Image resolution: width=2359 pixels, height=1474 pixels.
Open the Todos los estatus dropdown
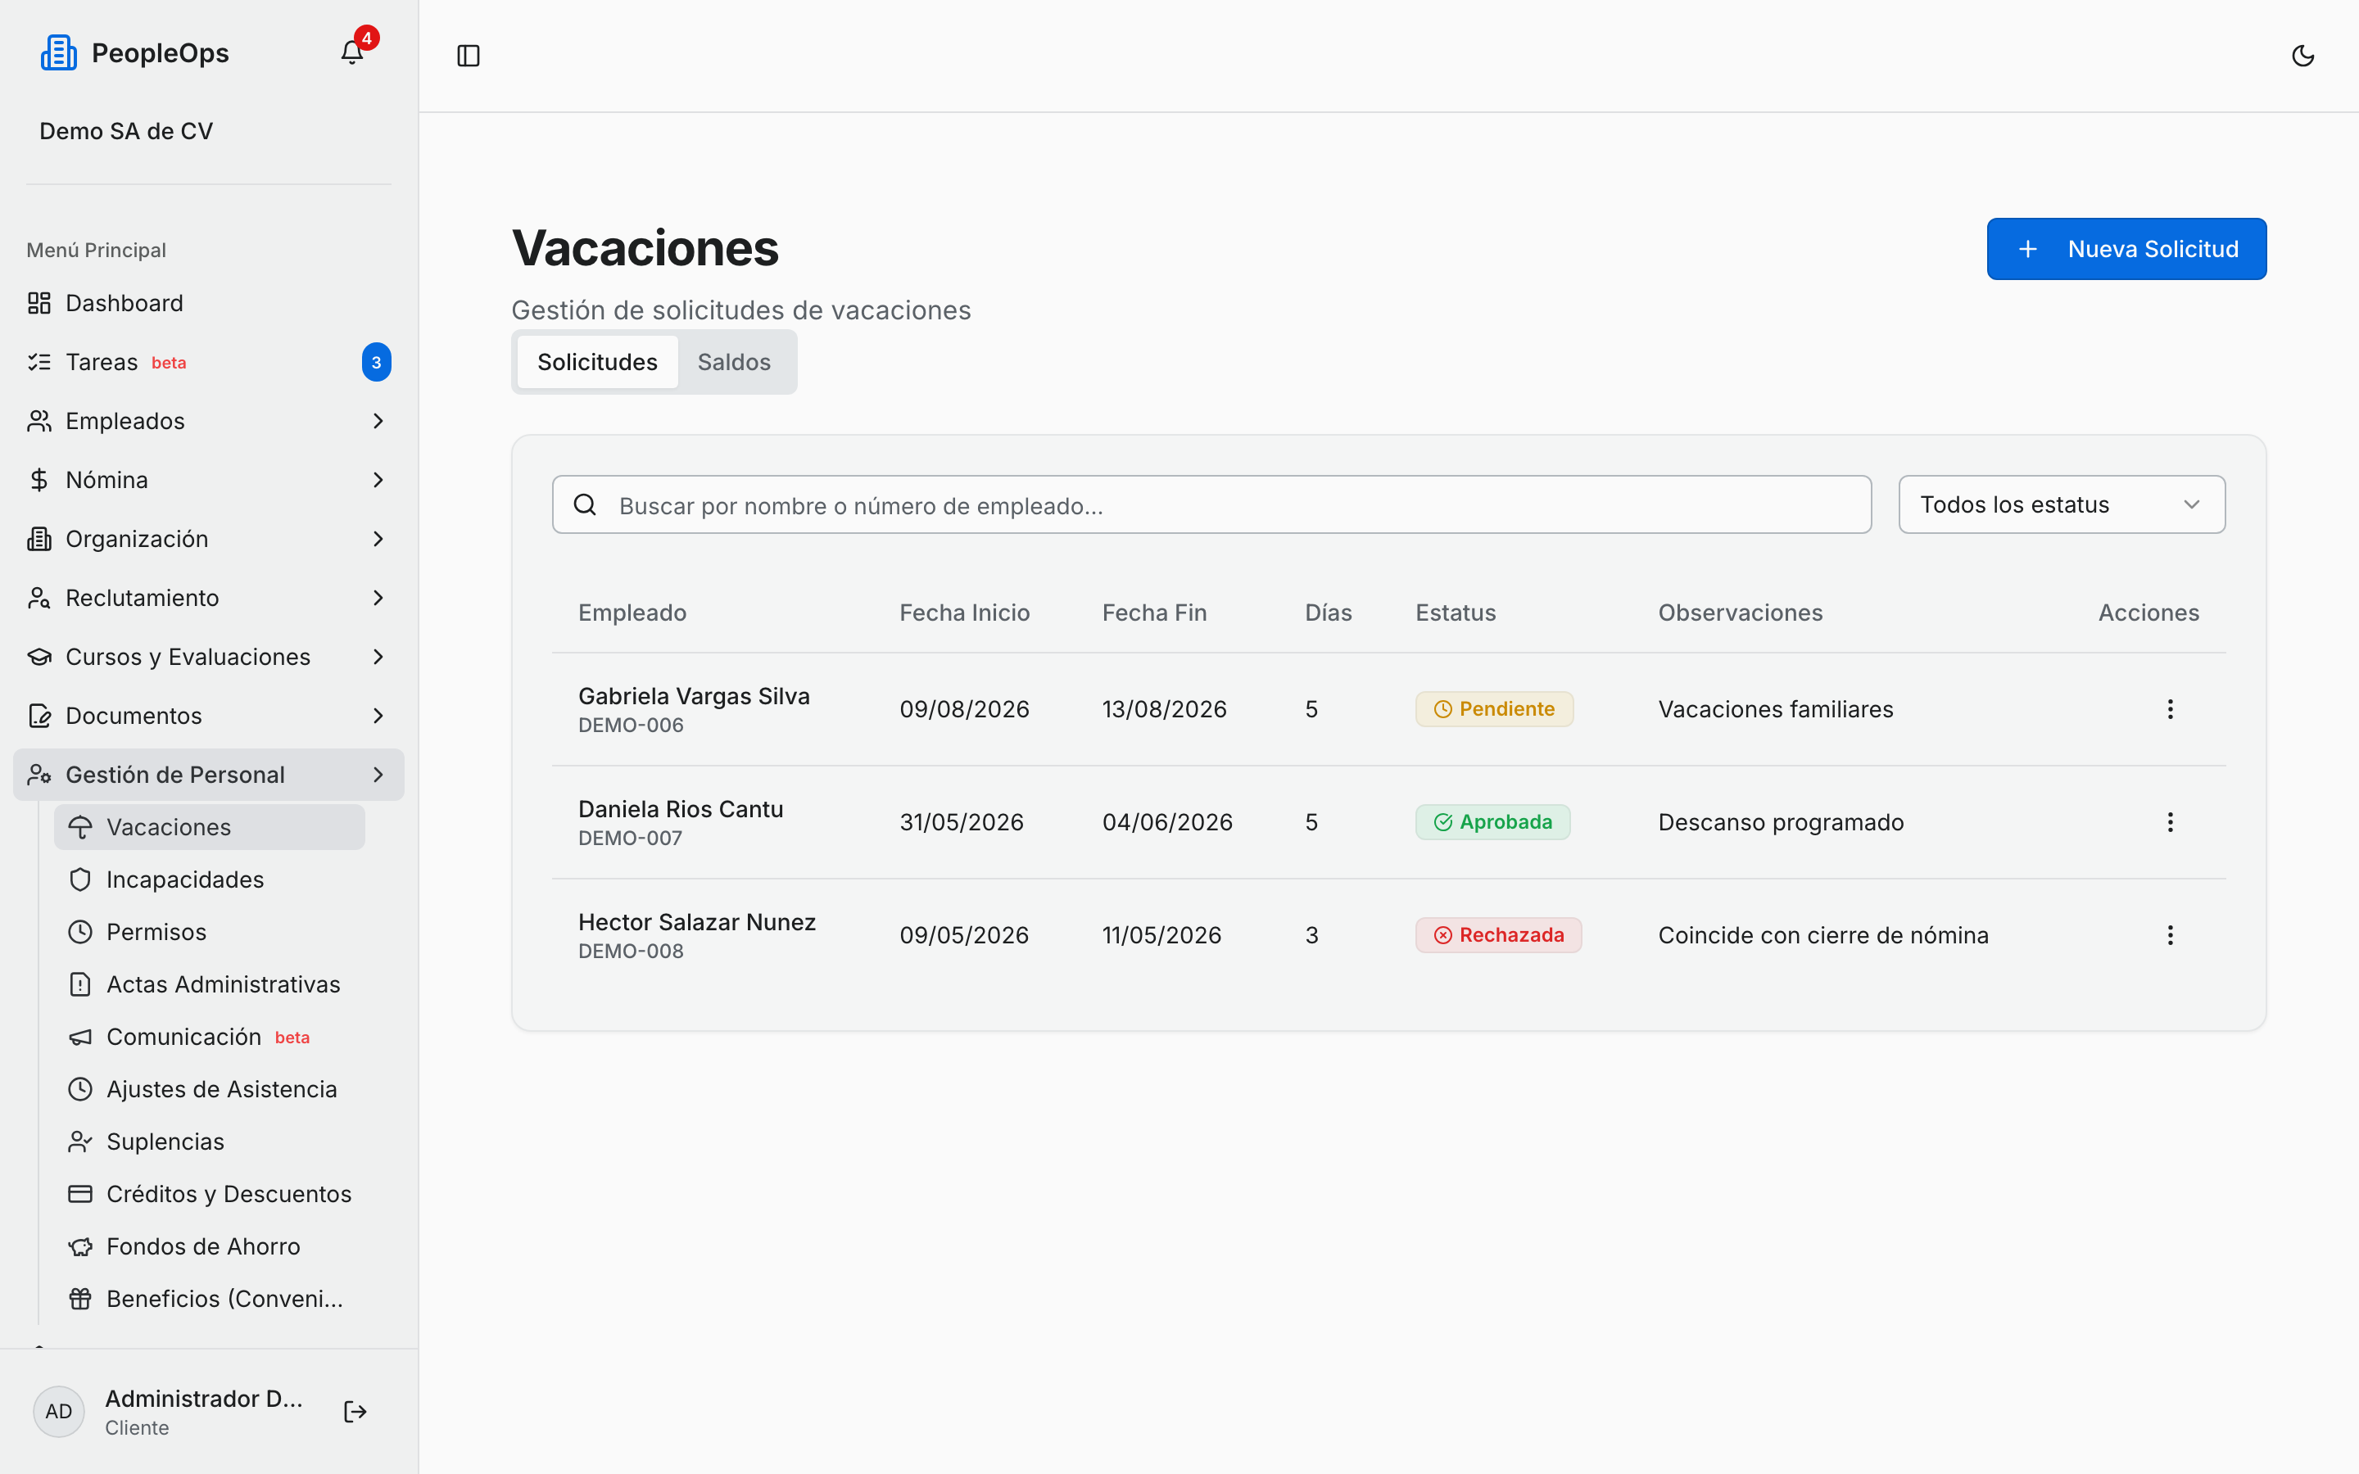point(2062,505)
